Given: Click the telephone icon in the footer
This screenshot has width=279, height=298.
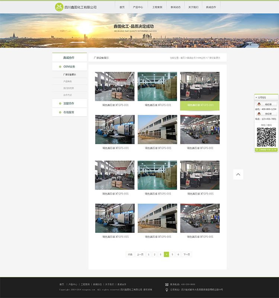Looking at the screenshot, I should pos(167,284).
